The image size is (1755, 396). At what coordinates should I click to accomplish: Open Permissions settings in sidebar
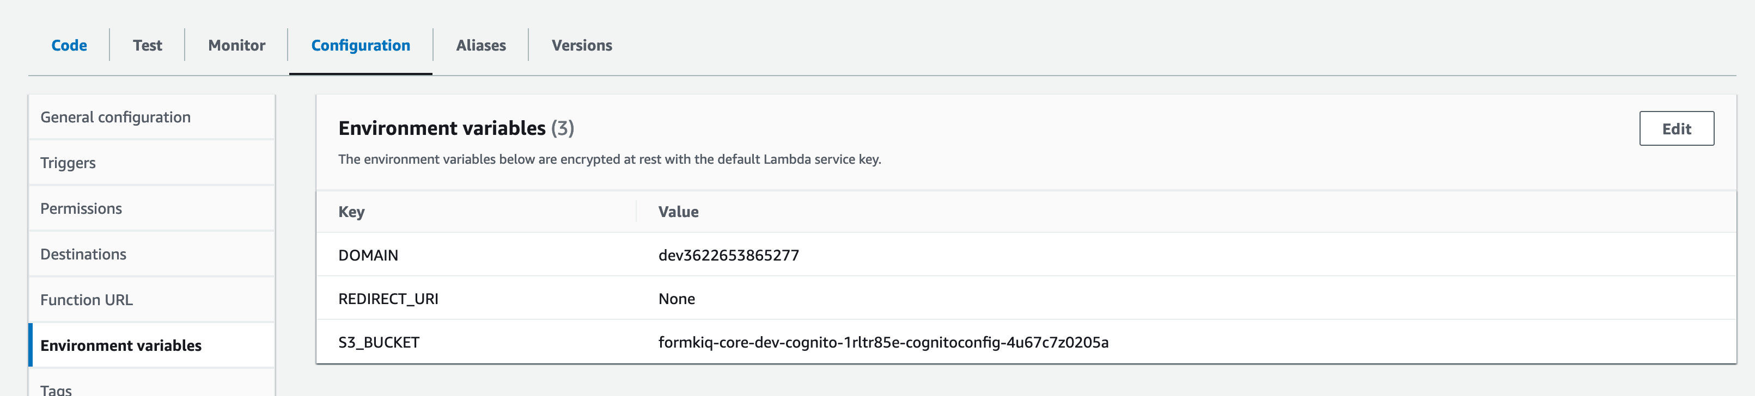(x=152, y=208)
